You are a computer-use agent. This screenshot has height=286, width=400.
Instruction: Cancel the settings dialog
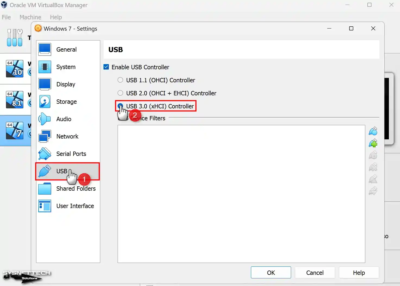[x=315, y=272]
